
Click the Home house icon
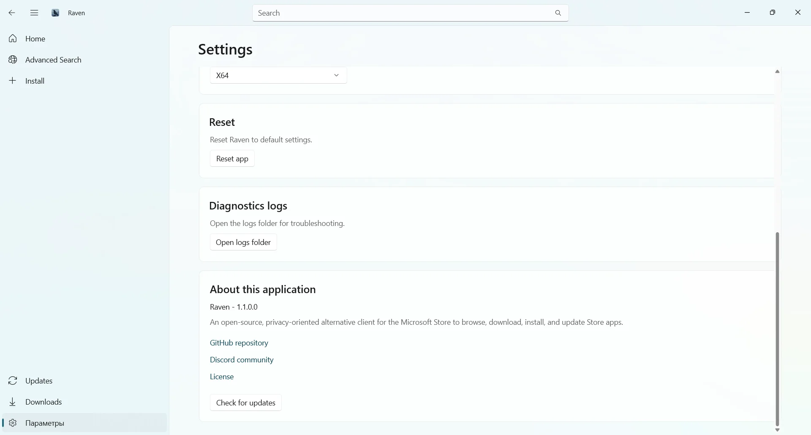pos(13,39)
